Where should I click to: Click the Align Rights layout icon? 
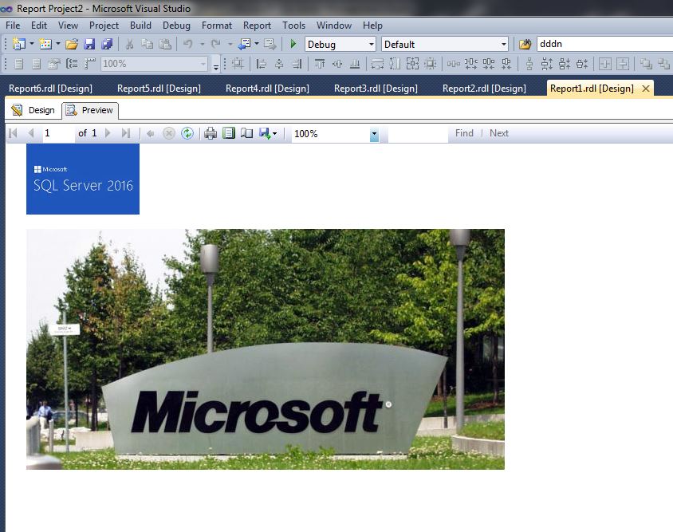(x=297, y=64)
